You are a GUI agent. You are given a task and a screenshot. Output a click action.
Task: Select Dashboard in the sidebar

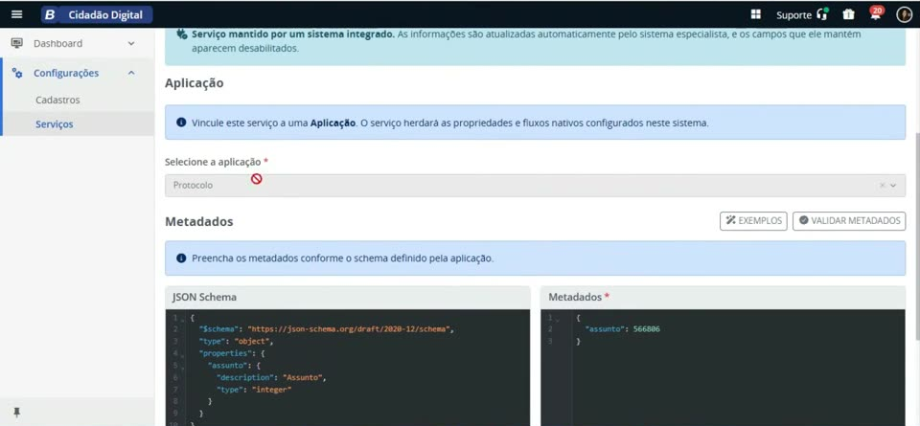pyautogui.click(x=57, y=43)
